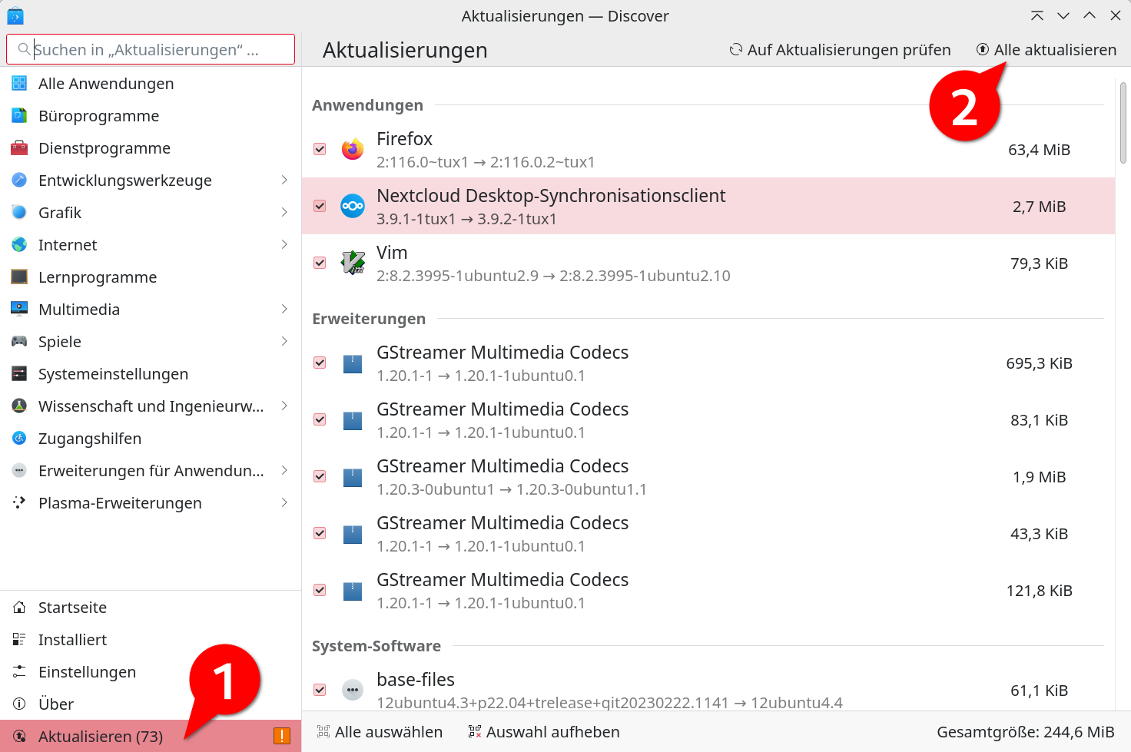Click the Startseite house icon
1131x752 pixels.
click(x=18, y=607)
